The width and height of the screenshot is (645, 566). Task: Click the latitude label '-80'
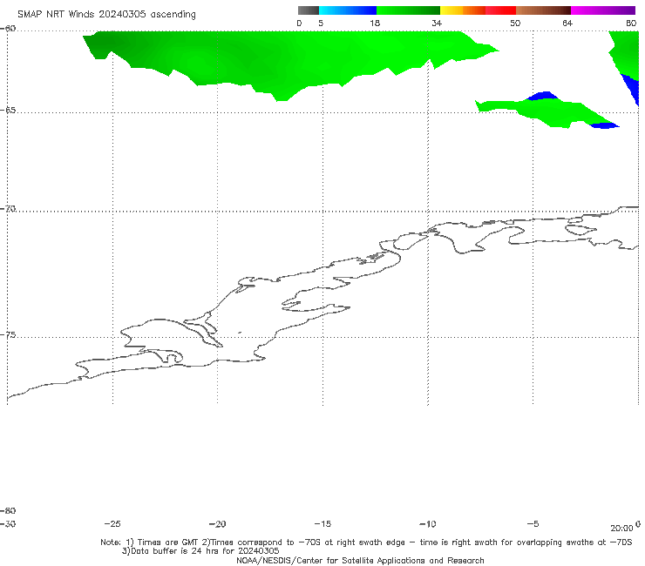point(8,510)
